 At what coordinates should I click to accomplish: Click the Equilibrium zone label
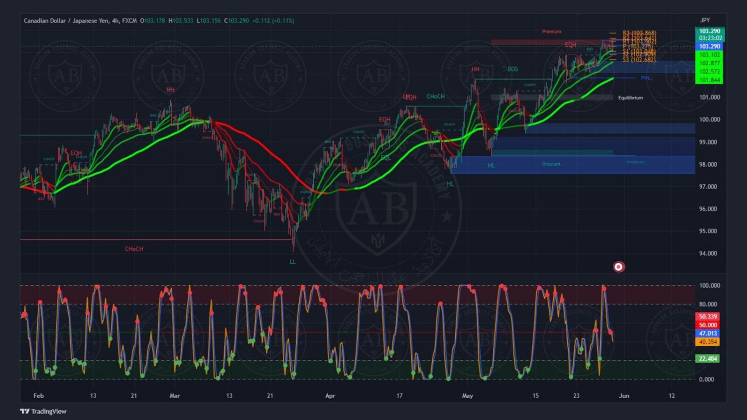click(630, 98)
